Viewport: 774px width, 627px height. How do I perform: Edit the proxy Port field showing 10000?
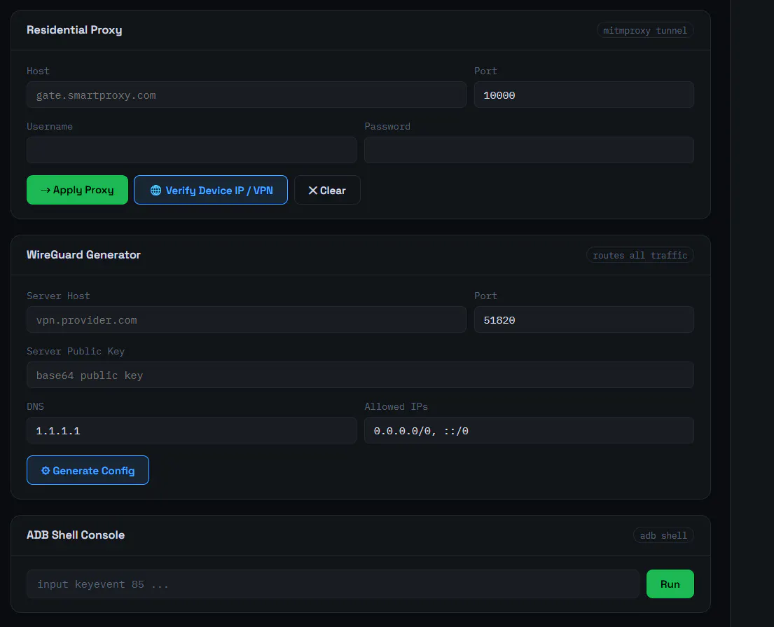[584, 95]
